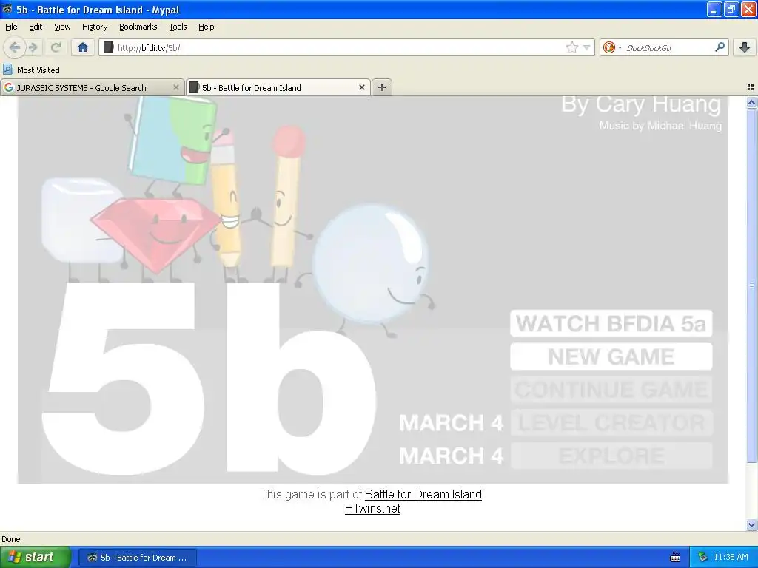
Task: Go forward with the forward arrow button
Action: click(33, 47)
